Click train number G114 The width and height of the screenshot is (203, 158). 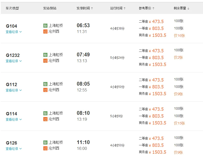[x=11, y=114]
